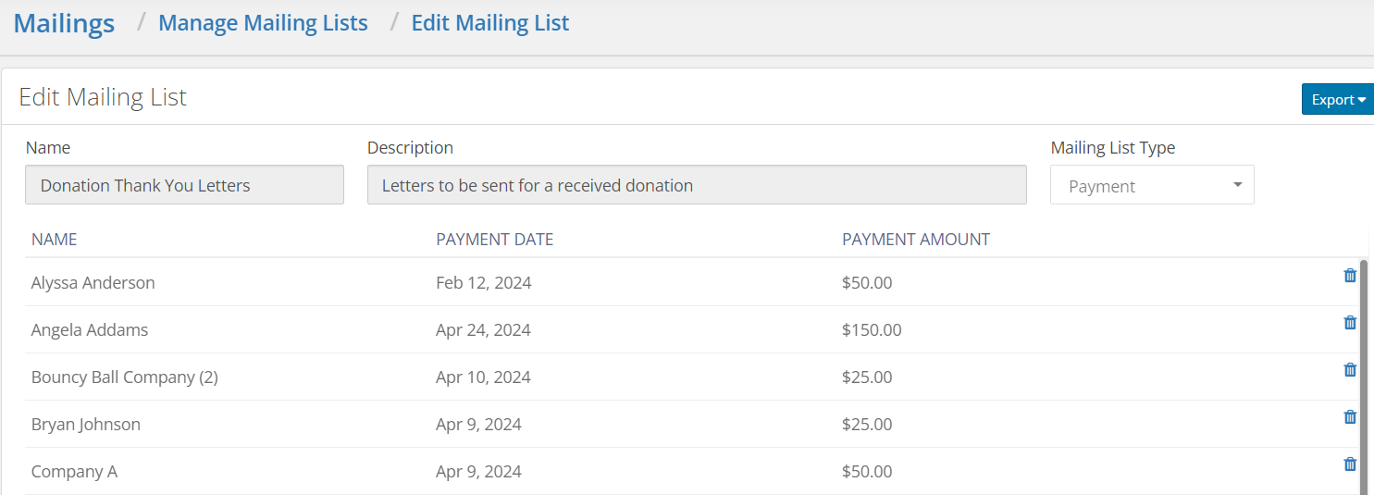
Task: Delete Alyssa Anderson row with trash icon
Action: pyautogui.click(x=1350, y=275)
